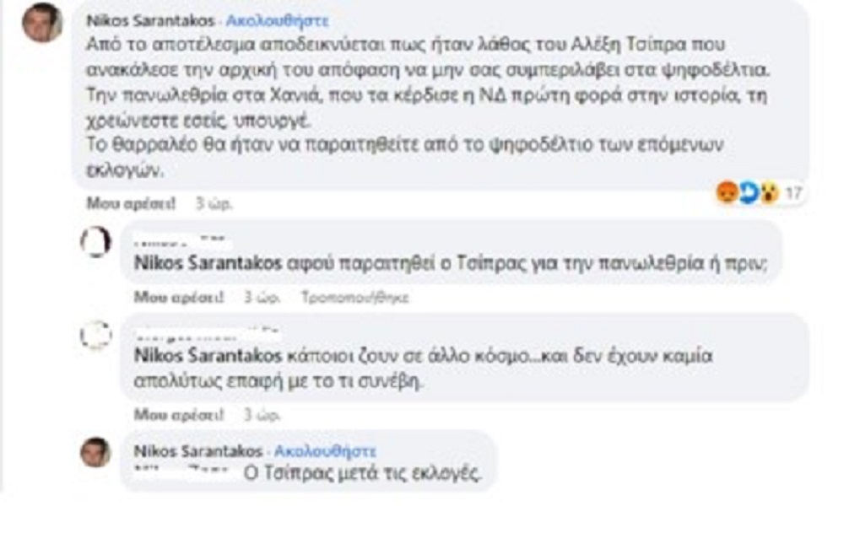This screenshot has height=533, width=844.
Task: Open the profile picture beside the Tsipras resignation question reply
Action: pyautogui.click(x=95, y=243)
